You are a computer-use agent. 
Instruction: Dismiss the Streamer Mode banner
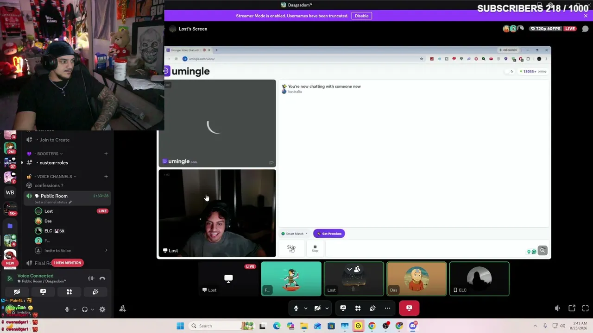(x=586, y=16)
